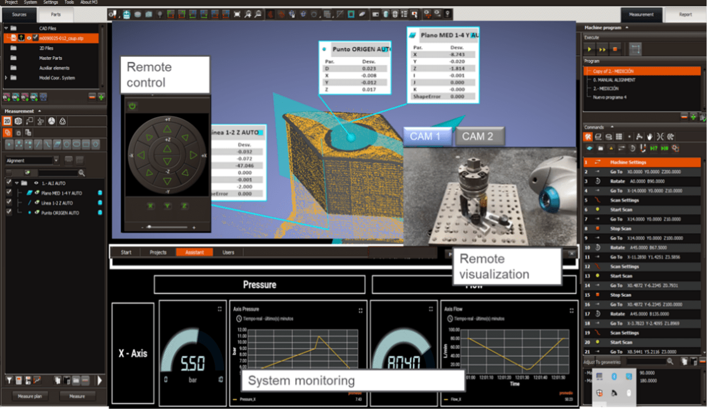
Task: Expand the Model Coor. System folder
Action: pos(6,78)
